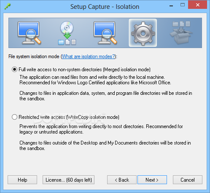Close the Setup Capture window
210x193 pixels.
tap(197, 5)
